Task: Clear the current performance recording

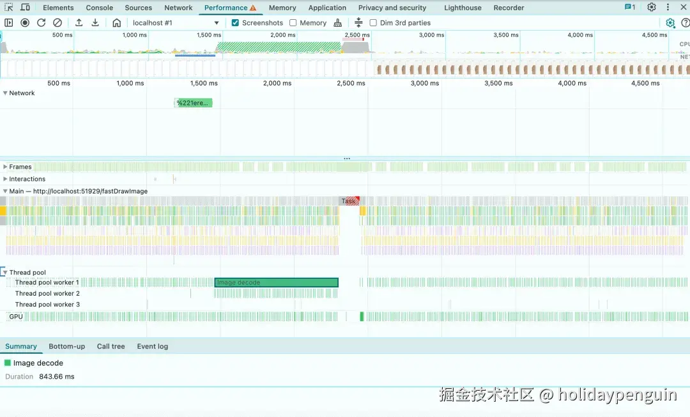Action: (x=57, y=22)
